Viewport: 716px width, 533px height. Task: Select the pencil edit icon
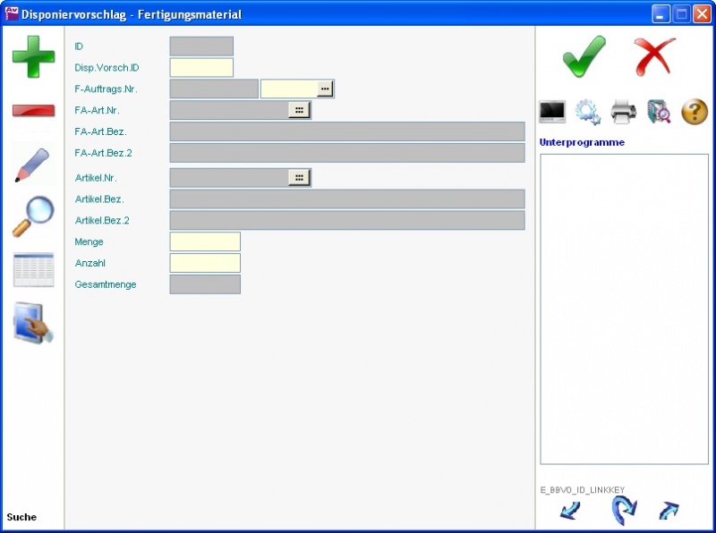coord(33,165)
